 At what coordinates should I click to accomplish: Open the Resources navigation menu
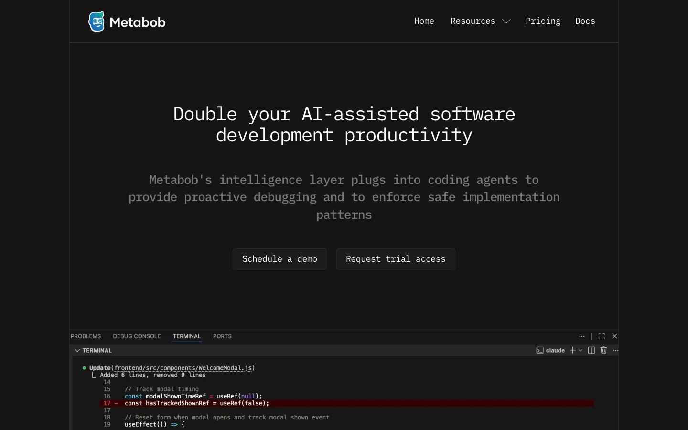click(473, 21)
